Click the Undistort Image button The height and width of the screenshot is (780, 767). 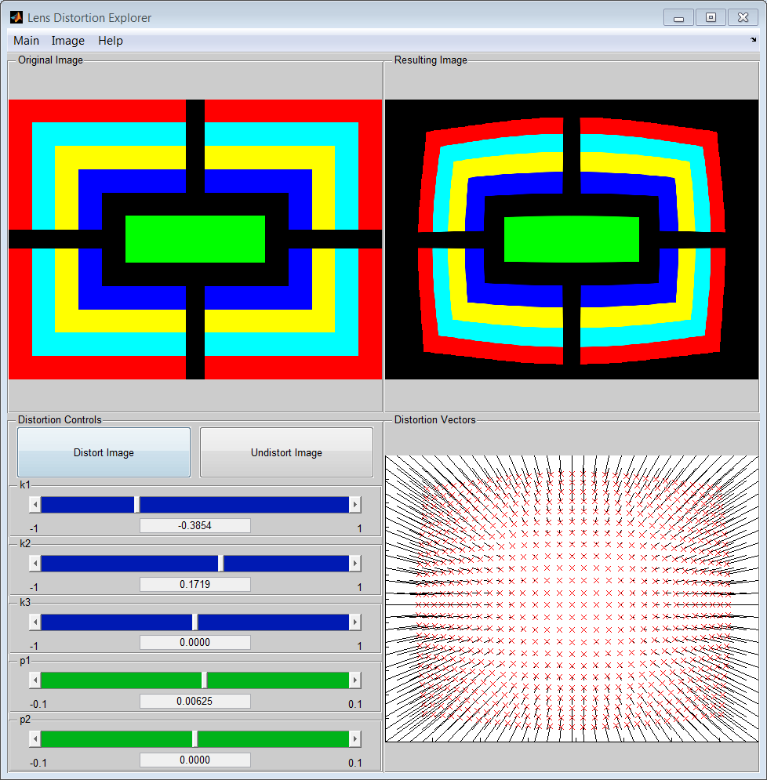(286, 452)
